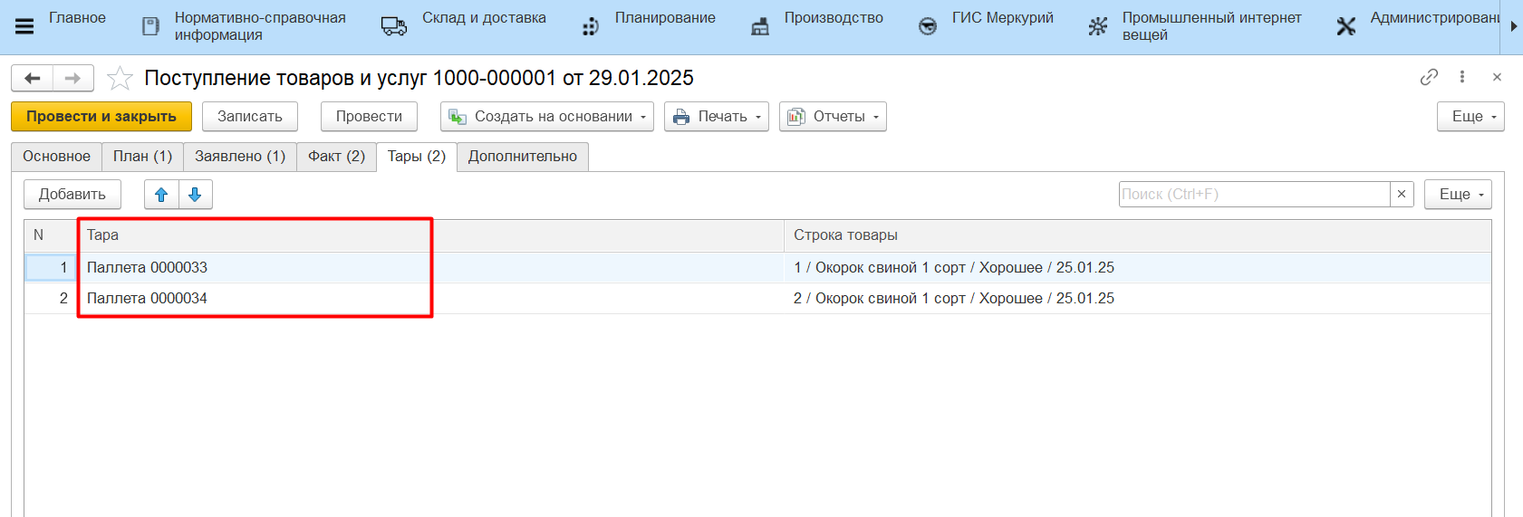Expand the Создать на основании dropdown
Viewport: 1523px width, 517px height.
point(547,117)
